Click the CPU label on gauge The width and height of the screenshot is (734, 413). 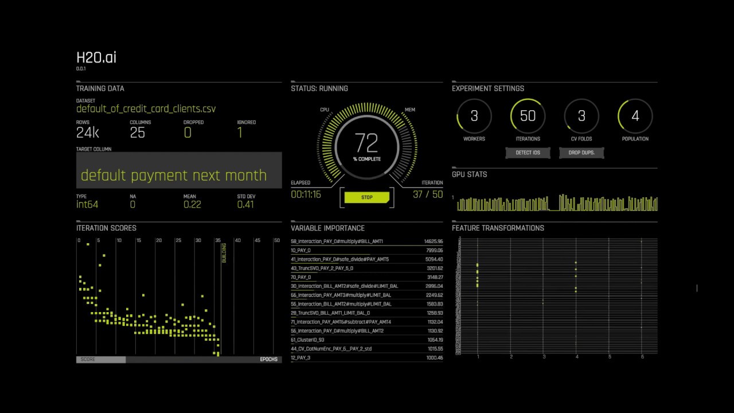[325, 110]
